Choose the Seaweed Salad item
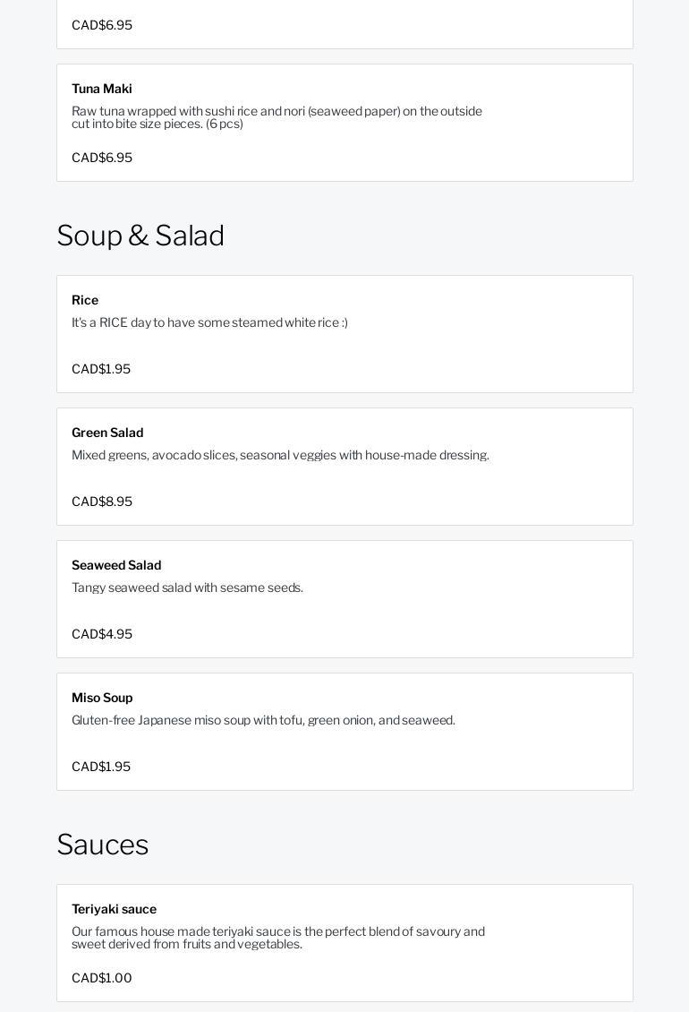 click(x=116, y=565)
